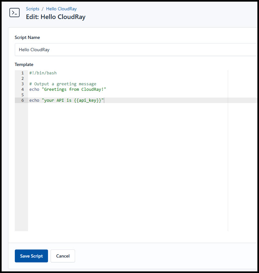Select the Hello CloudRay text in the name field
Viewport: 259px width, 273px height.
34,50
